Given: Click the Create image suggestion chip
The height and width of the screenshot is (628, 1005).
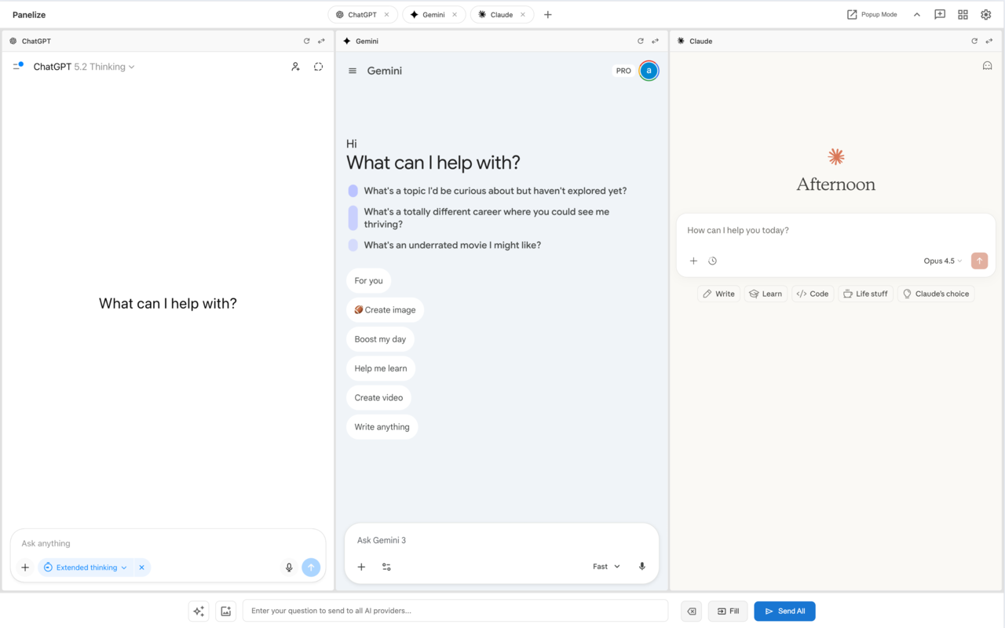Looking at the screenshot, I should (385, 310).
